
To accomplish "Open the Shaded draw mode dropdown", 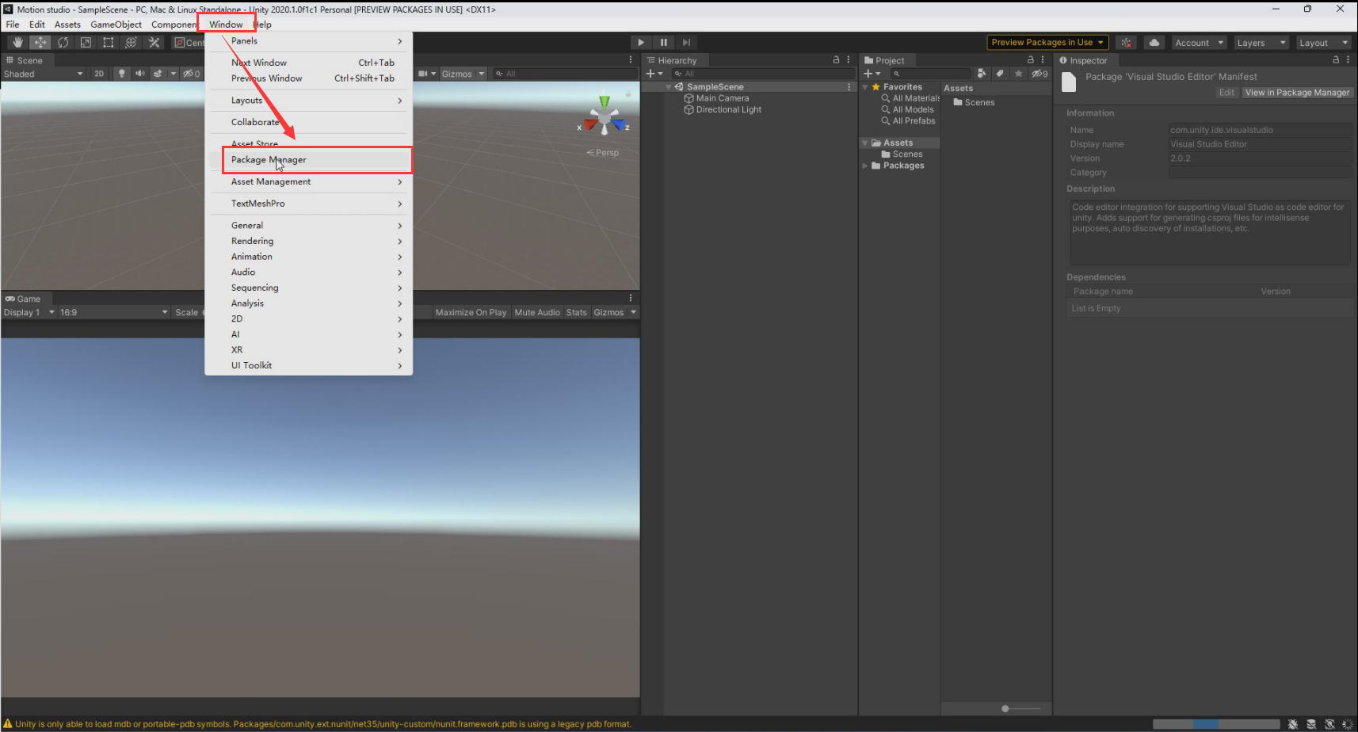I will 43,74.
